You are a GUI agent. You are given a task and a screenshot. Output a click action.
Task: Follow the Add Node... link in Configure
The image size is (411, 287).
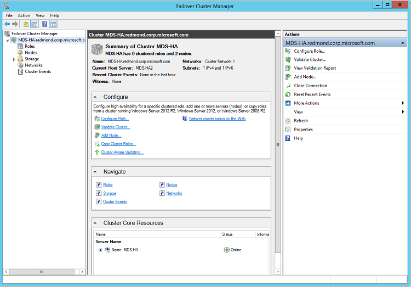(x=111, y=136)
